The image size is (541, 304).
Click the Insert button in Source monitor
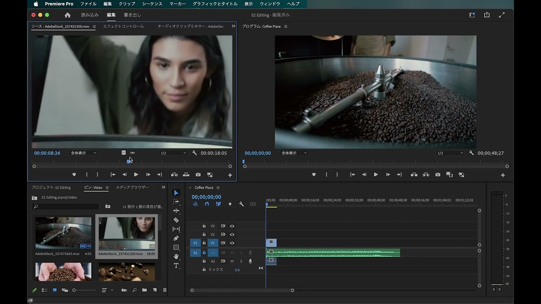[174, 175]
